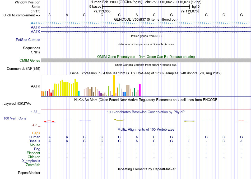This screenshot has height=179, width=251.
Task: Click the T base in the Human alignment row
Action: click(189, 137)
